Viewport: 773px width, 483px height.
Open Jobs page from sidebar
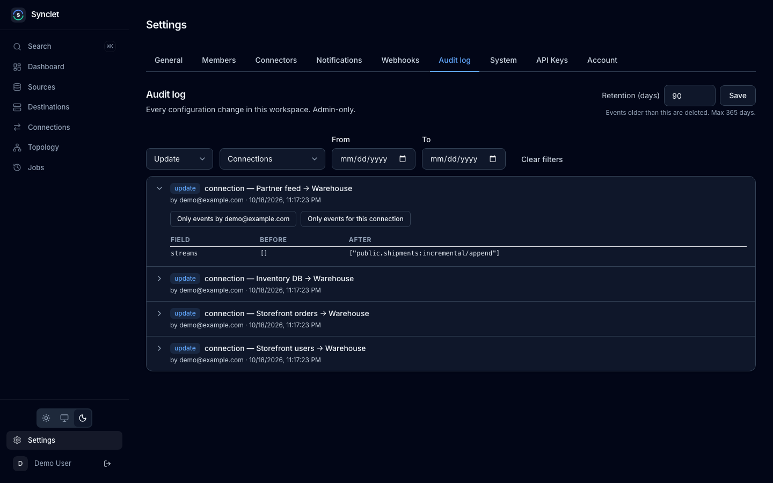[x=64, y=167]
